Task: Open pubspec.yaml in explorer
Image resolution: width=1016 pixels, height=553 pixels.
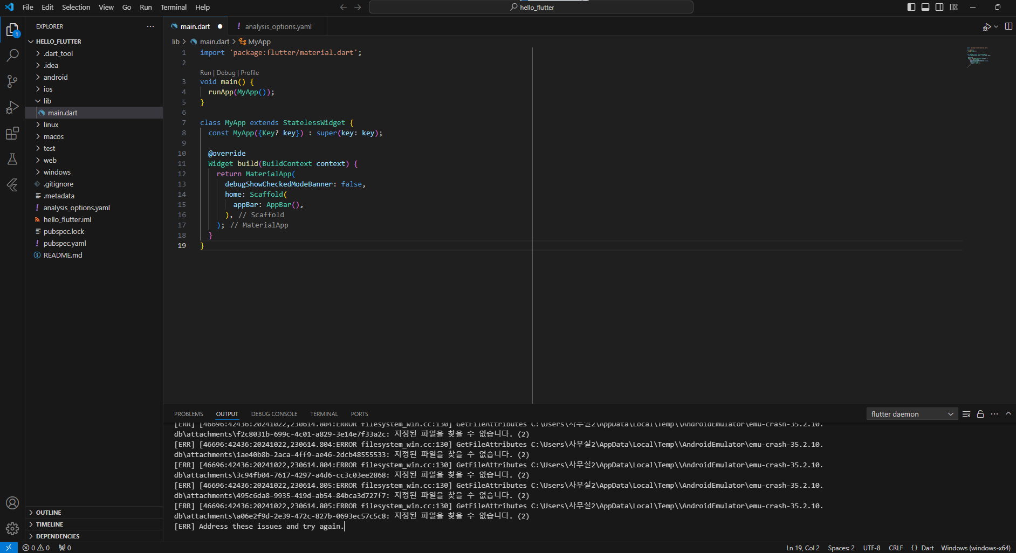Action: (x=94, y=243)
